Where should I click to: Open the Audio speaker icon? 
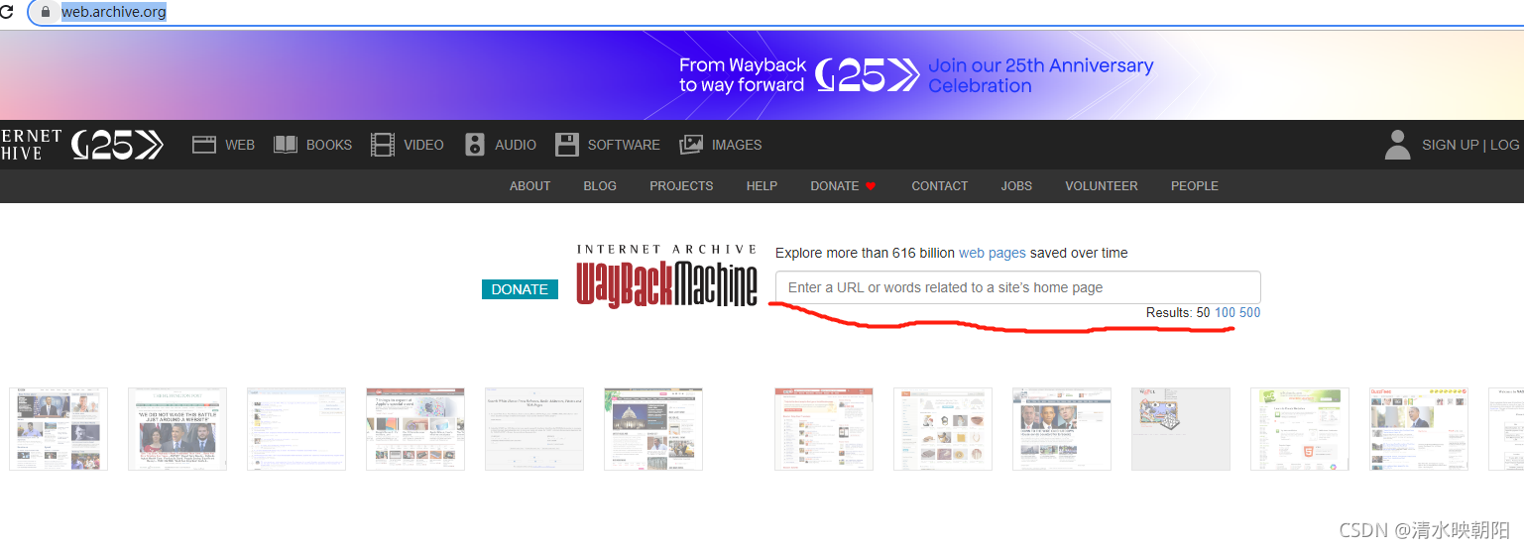(475, 145)
